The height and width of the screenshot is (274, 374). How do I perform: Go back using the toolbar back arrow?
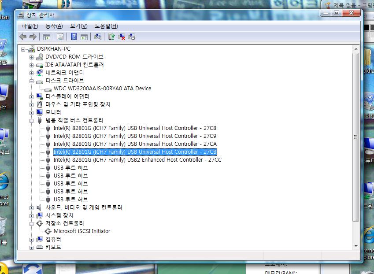coord(23,37)
